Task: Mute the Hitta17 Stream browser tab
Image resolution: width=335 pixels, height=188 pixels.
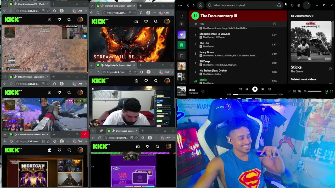Action: coord(15,77)
